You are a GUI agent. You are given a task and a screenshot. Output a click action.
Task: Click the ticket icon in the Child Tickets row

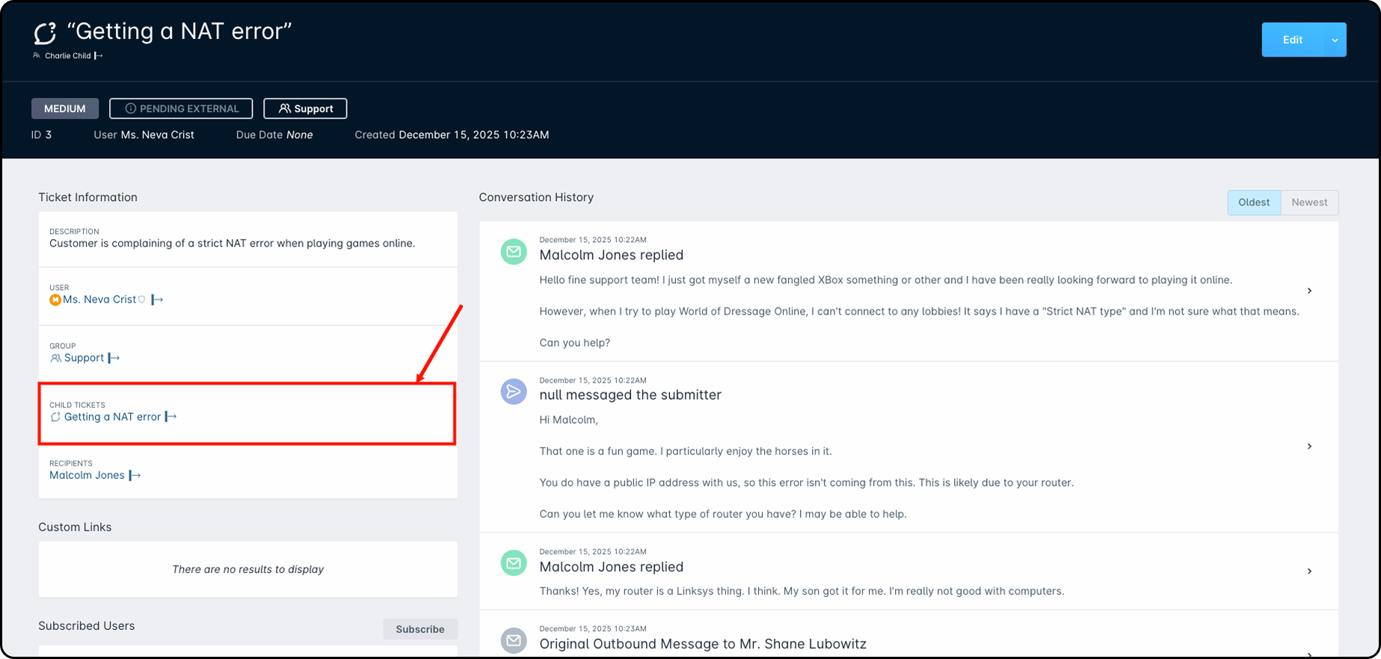pyautogui.click(x=55, y=417)
